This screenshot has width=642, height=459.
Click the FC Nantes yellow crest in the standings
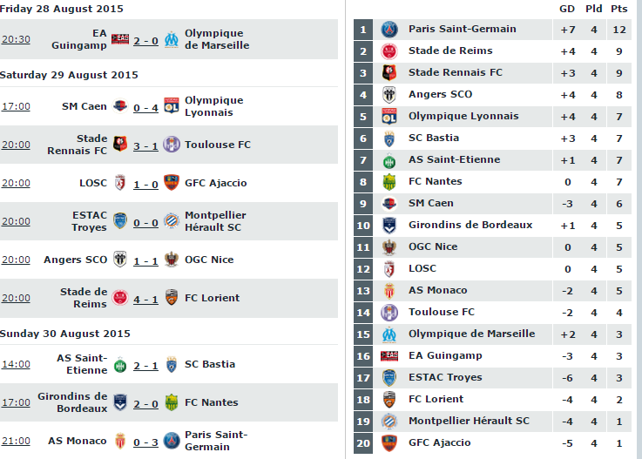(x=389, y=182)
